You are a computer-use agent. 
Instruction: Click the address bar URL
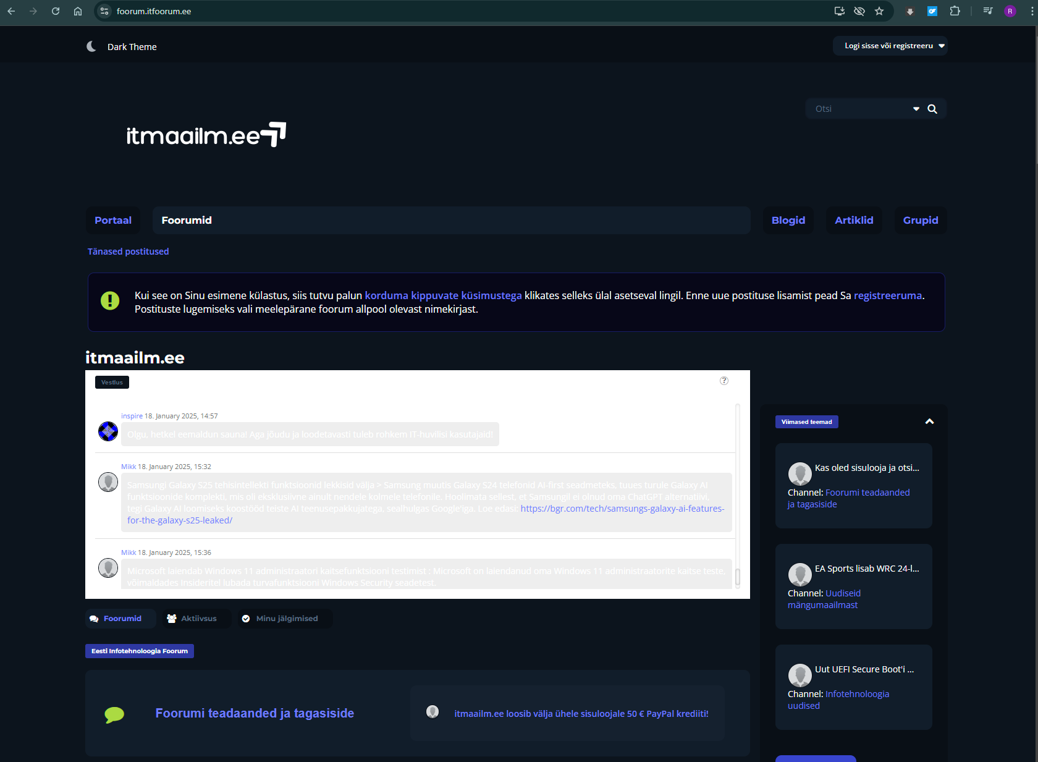pyautogui.click(x=154, y=11)
